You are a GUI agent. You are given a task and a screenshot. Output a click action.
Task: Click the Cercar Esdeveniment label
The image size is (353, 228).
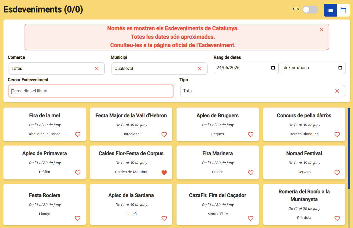(x=28, y=80)
